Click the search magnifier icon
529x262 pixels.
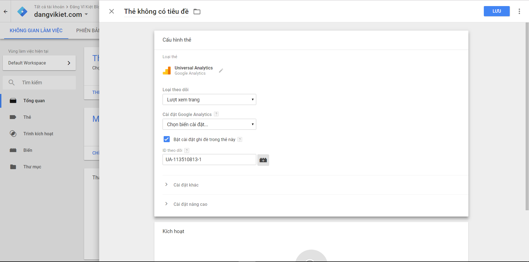[x=12, y=82]
